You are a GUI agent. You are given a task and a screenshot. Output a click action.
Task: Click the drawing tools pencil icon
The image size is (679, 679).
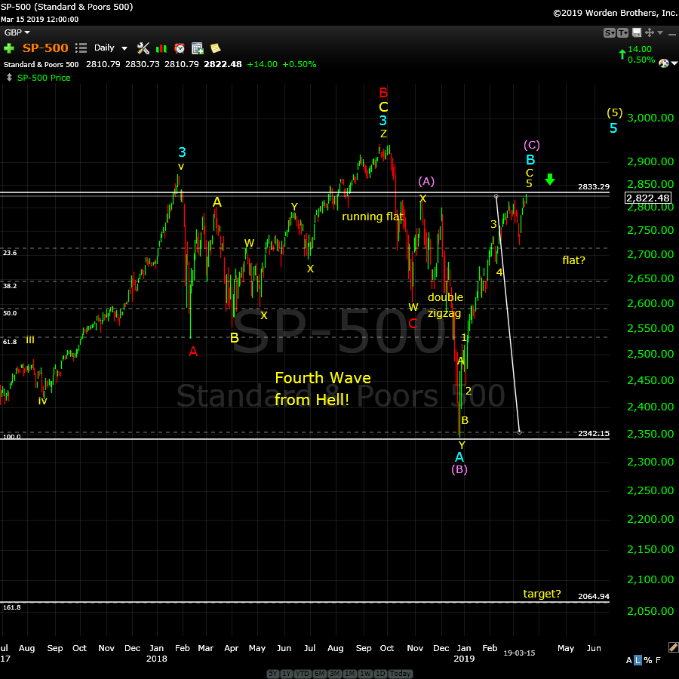click(x=673, y=647)
